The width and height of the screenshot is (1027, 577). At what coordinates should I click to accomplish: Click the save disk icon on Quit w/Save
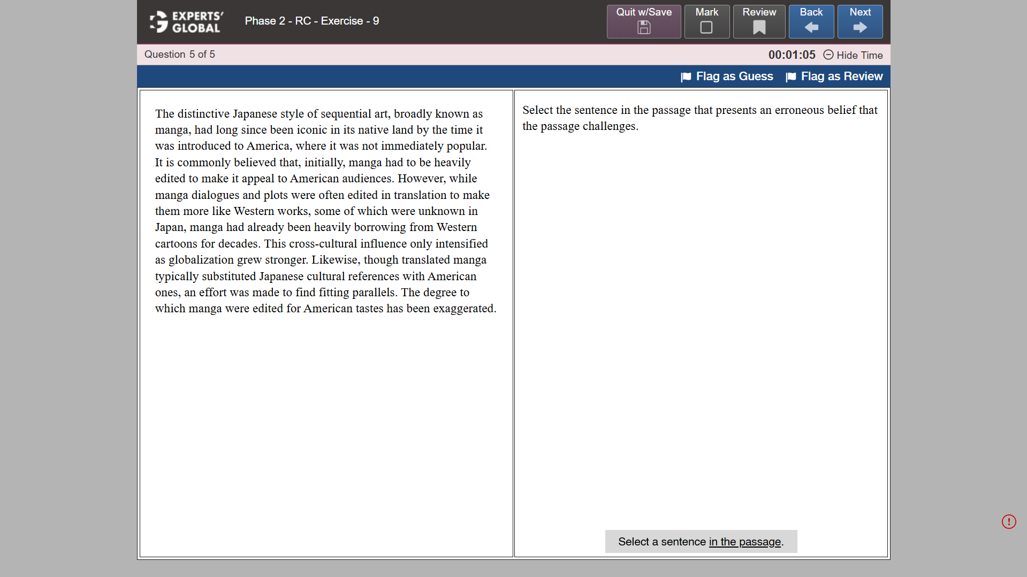tap(643, 28)
